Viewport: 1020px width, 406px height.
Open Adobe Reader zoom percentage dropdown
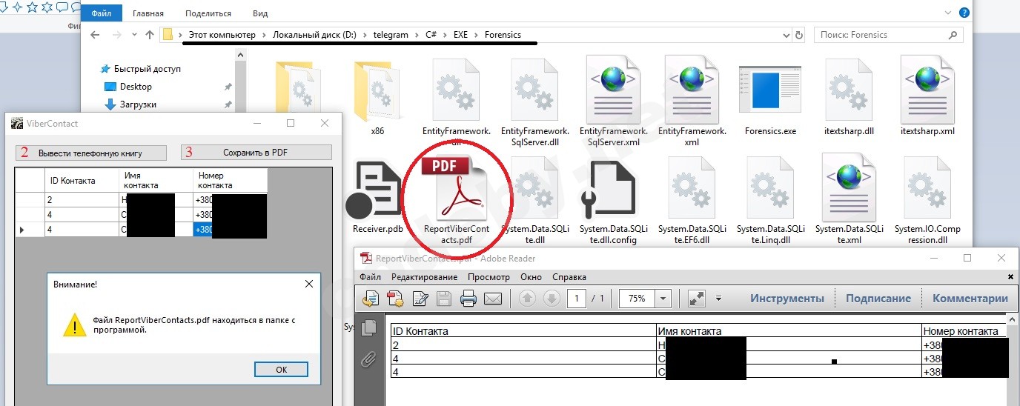click(x=663, y=299)
